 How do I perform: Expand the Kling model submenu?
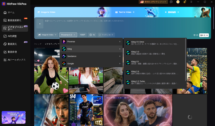(x=91, y=49)
